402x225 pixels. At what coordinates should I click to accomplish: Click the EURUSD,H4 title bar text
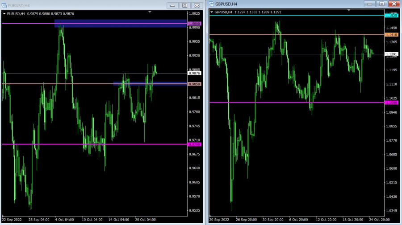click(x=19, y=5)
